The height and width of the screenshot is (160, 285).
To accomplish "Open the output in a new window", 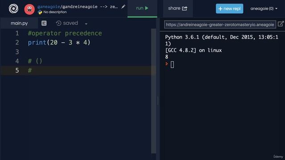I will [281, 24].
